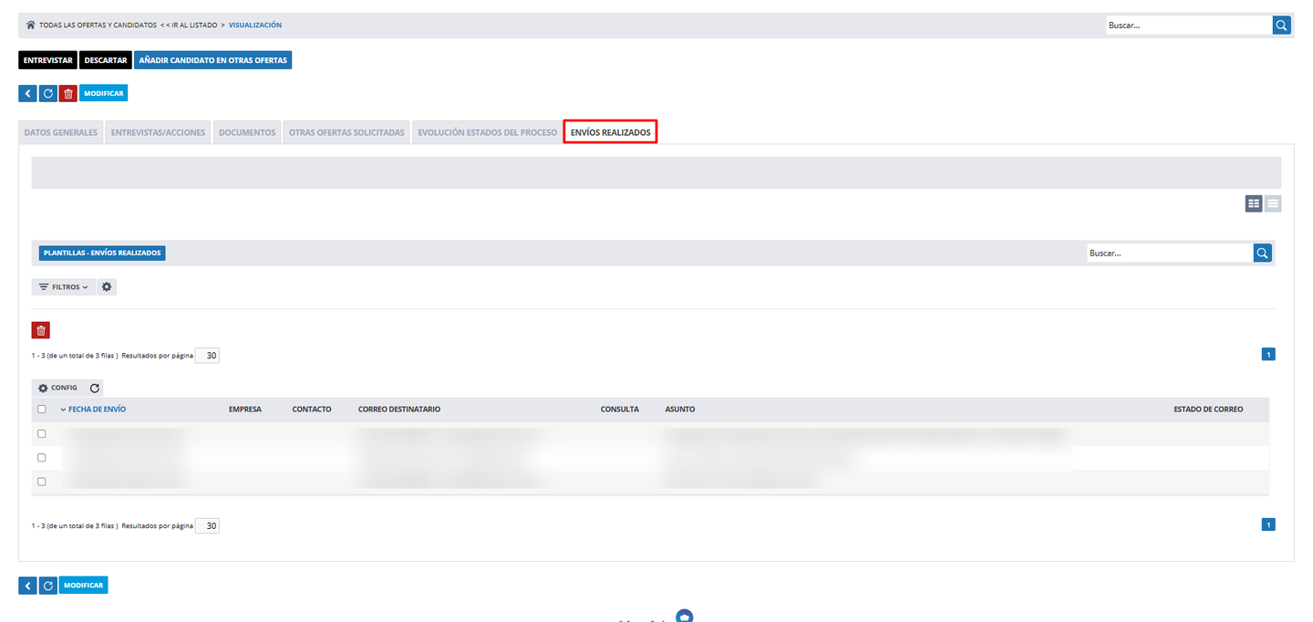1313x622 pixels.
Task: Select page 1 in the pager above the table
Action: 1268,355
